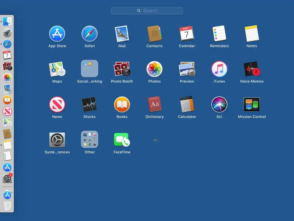Launch the Calculator app
The width and height of the screenshot is (294, 221).
[187, 104]
